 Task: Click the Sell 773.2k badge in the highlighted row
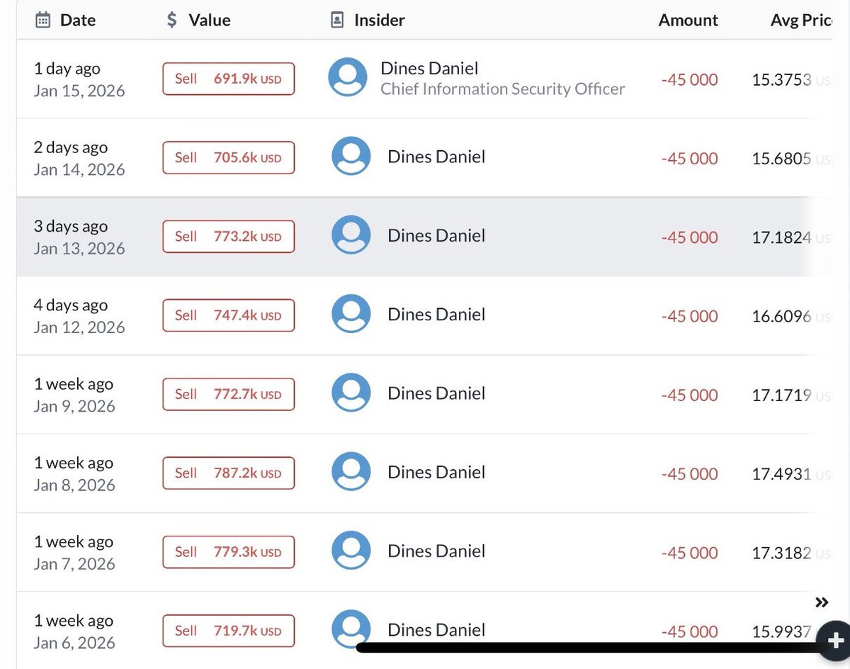click(x=228, y=236)
